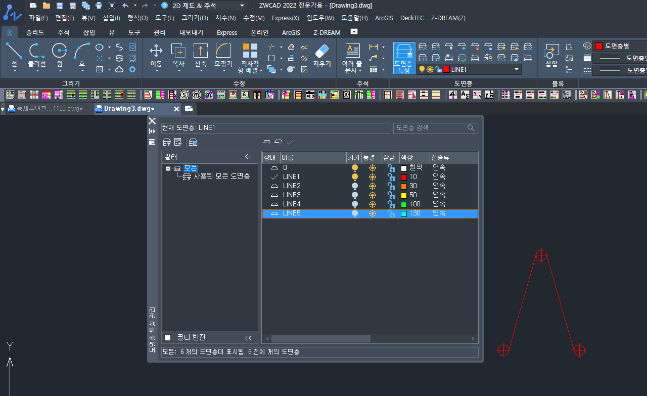Click New Layer icon in layer manager

pyautogui.click(x=267, y=142)
